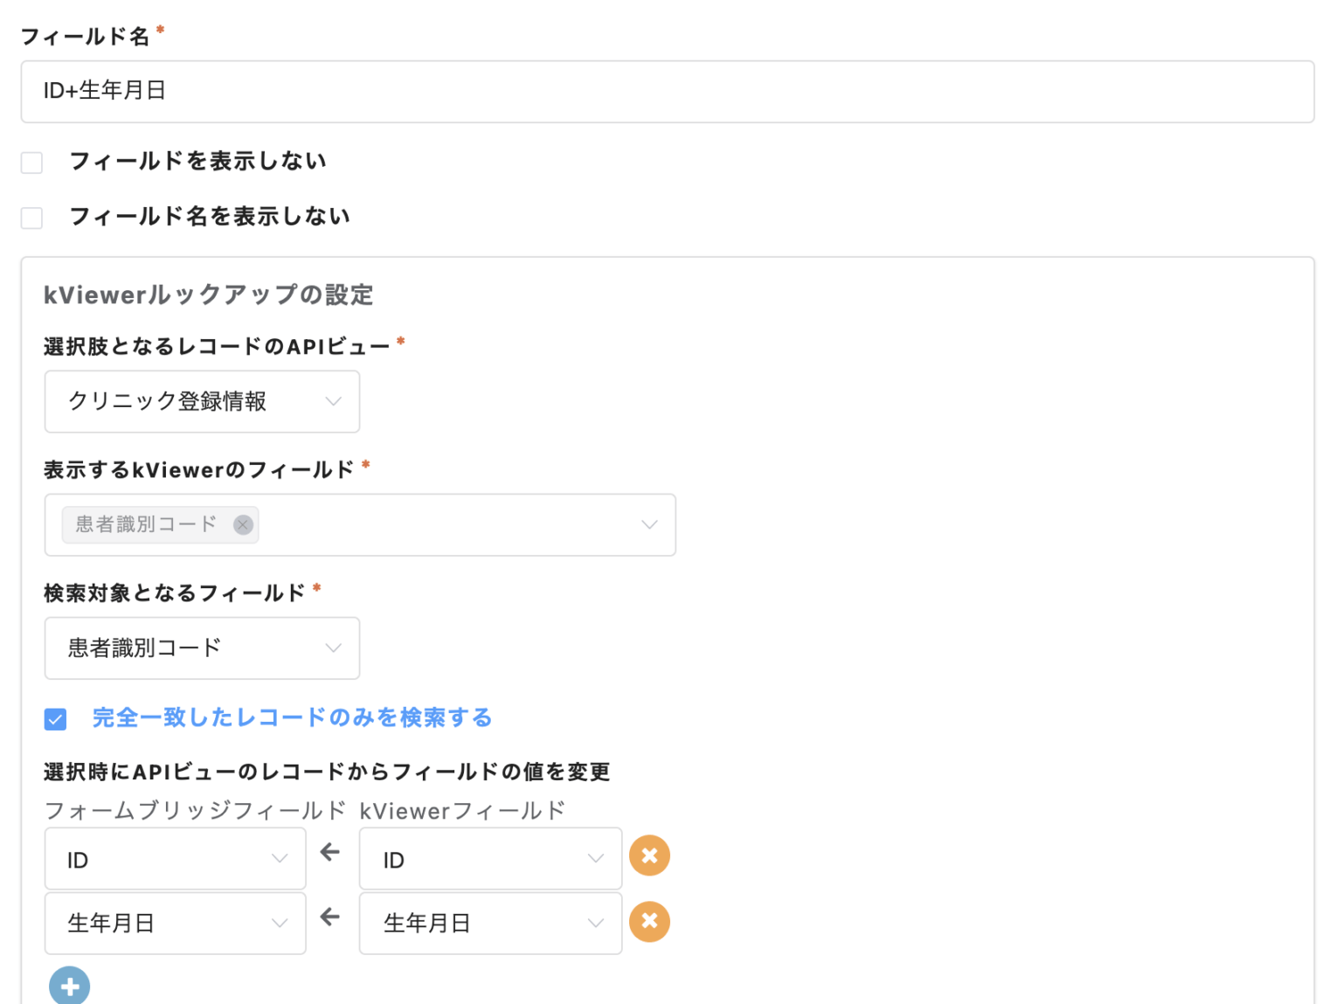This screenshot has height=1004, width=1342.
Task: Click the 完全一致したレコードのみを検索する label text
Action: tap(292, 718)
